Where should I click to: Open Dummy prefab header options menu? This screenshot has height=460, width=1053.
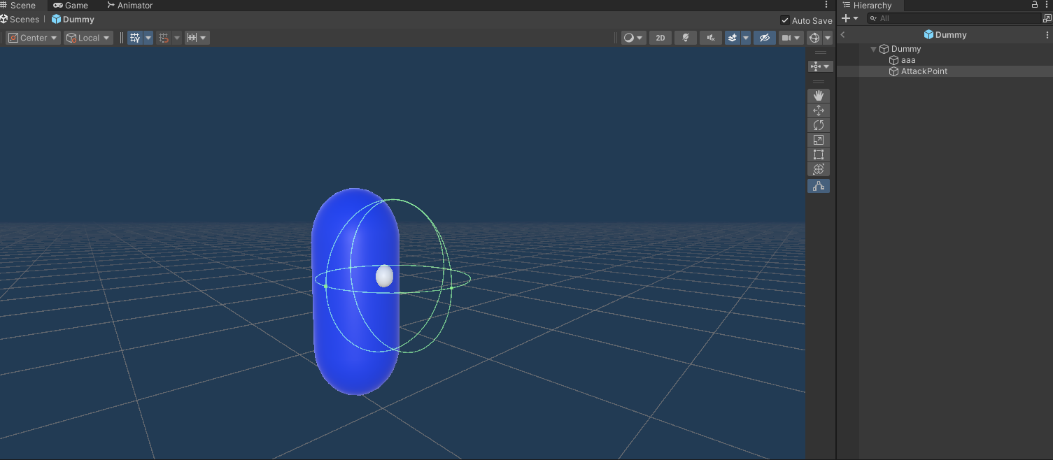click(x=1047, y=34)
